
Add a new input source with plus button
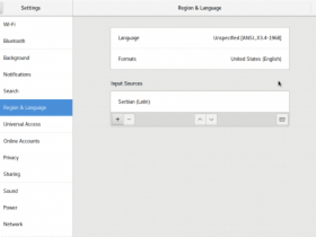click(118, 119)
